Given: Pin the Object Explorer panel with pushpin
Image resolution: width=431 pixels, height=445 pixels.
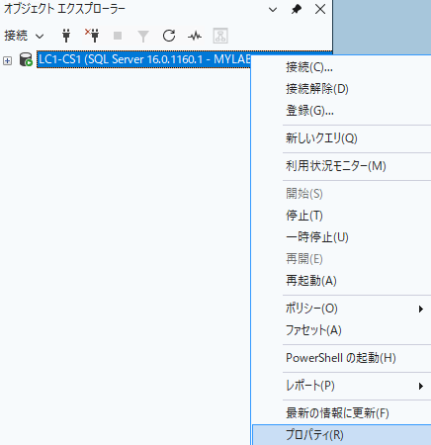Looking at the screenshot, I should pos(297,10).
